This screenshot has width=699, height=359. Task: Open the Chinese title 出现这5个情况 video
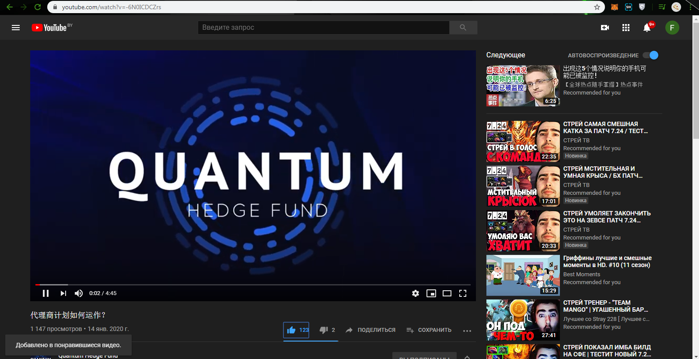605,72
